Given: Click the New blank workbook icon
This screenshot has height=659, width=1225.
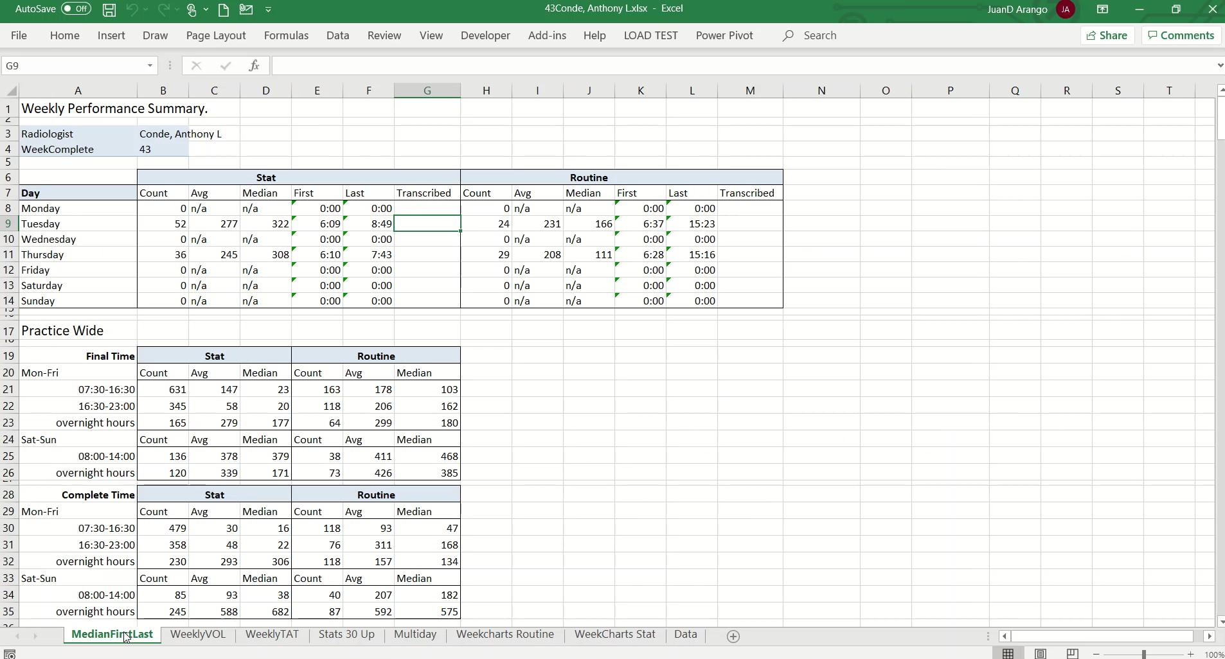Looking at the screenshot, I should tap(224, 10).
